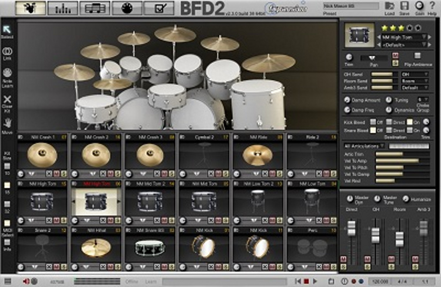
Task: Adjust the OH Send level slider
Action: [384, 75]
